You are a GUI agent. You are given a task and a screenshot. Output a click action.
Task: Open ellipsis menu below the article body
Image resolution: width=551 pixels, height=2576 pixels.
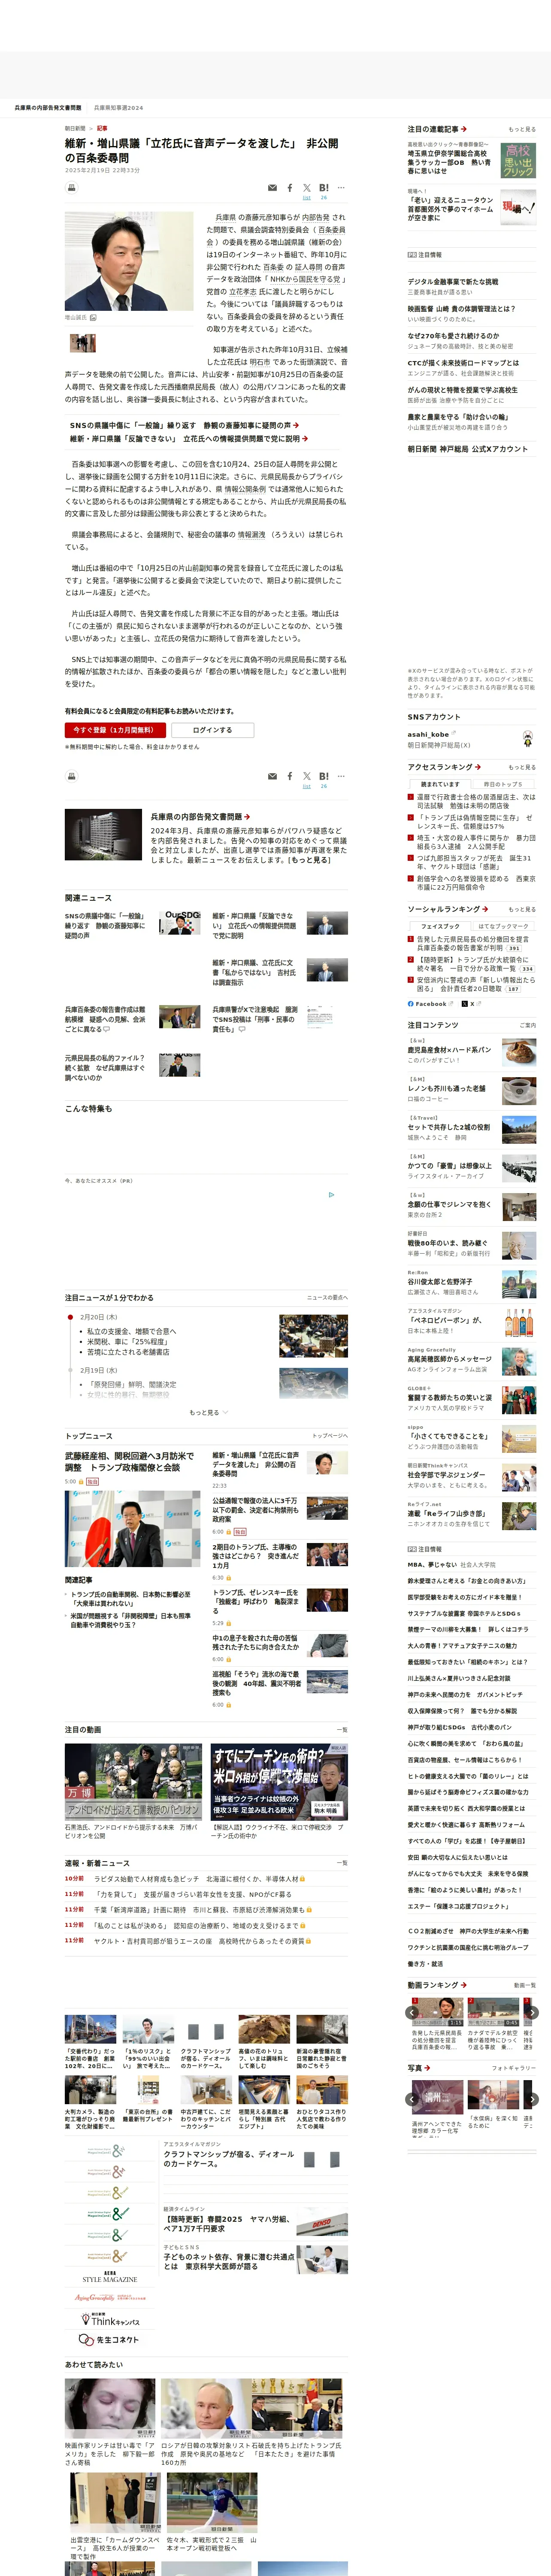pyautogui.click(x=341, y=776)
